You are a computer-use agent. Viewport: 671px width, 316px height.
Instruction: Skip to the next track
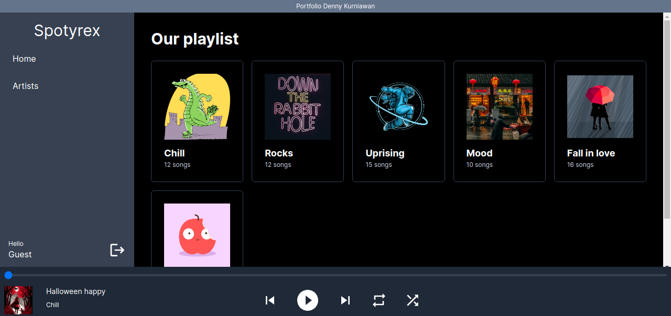[x=345, y=300]
